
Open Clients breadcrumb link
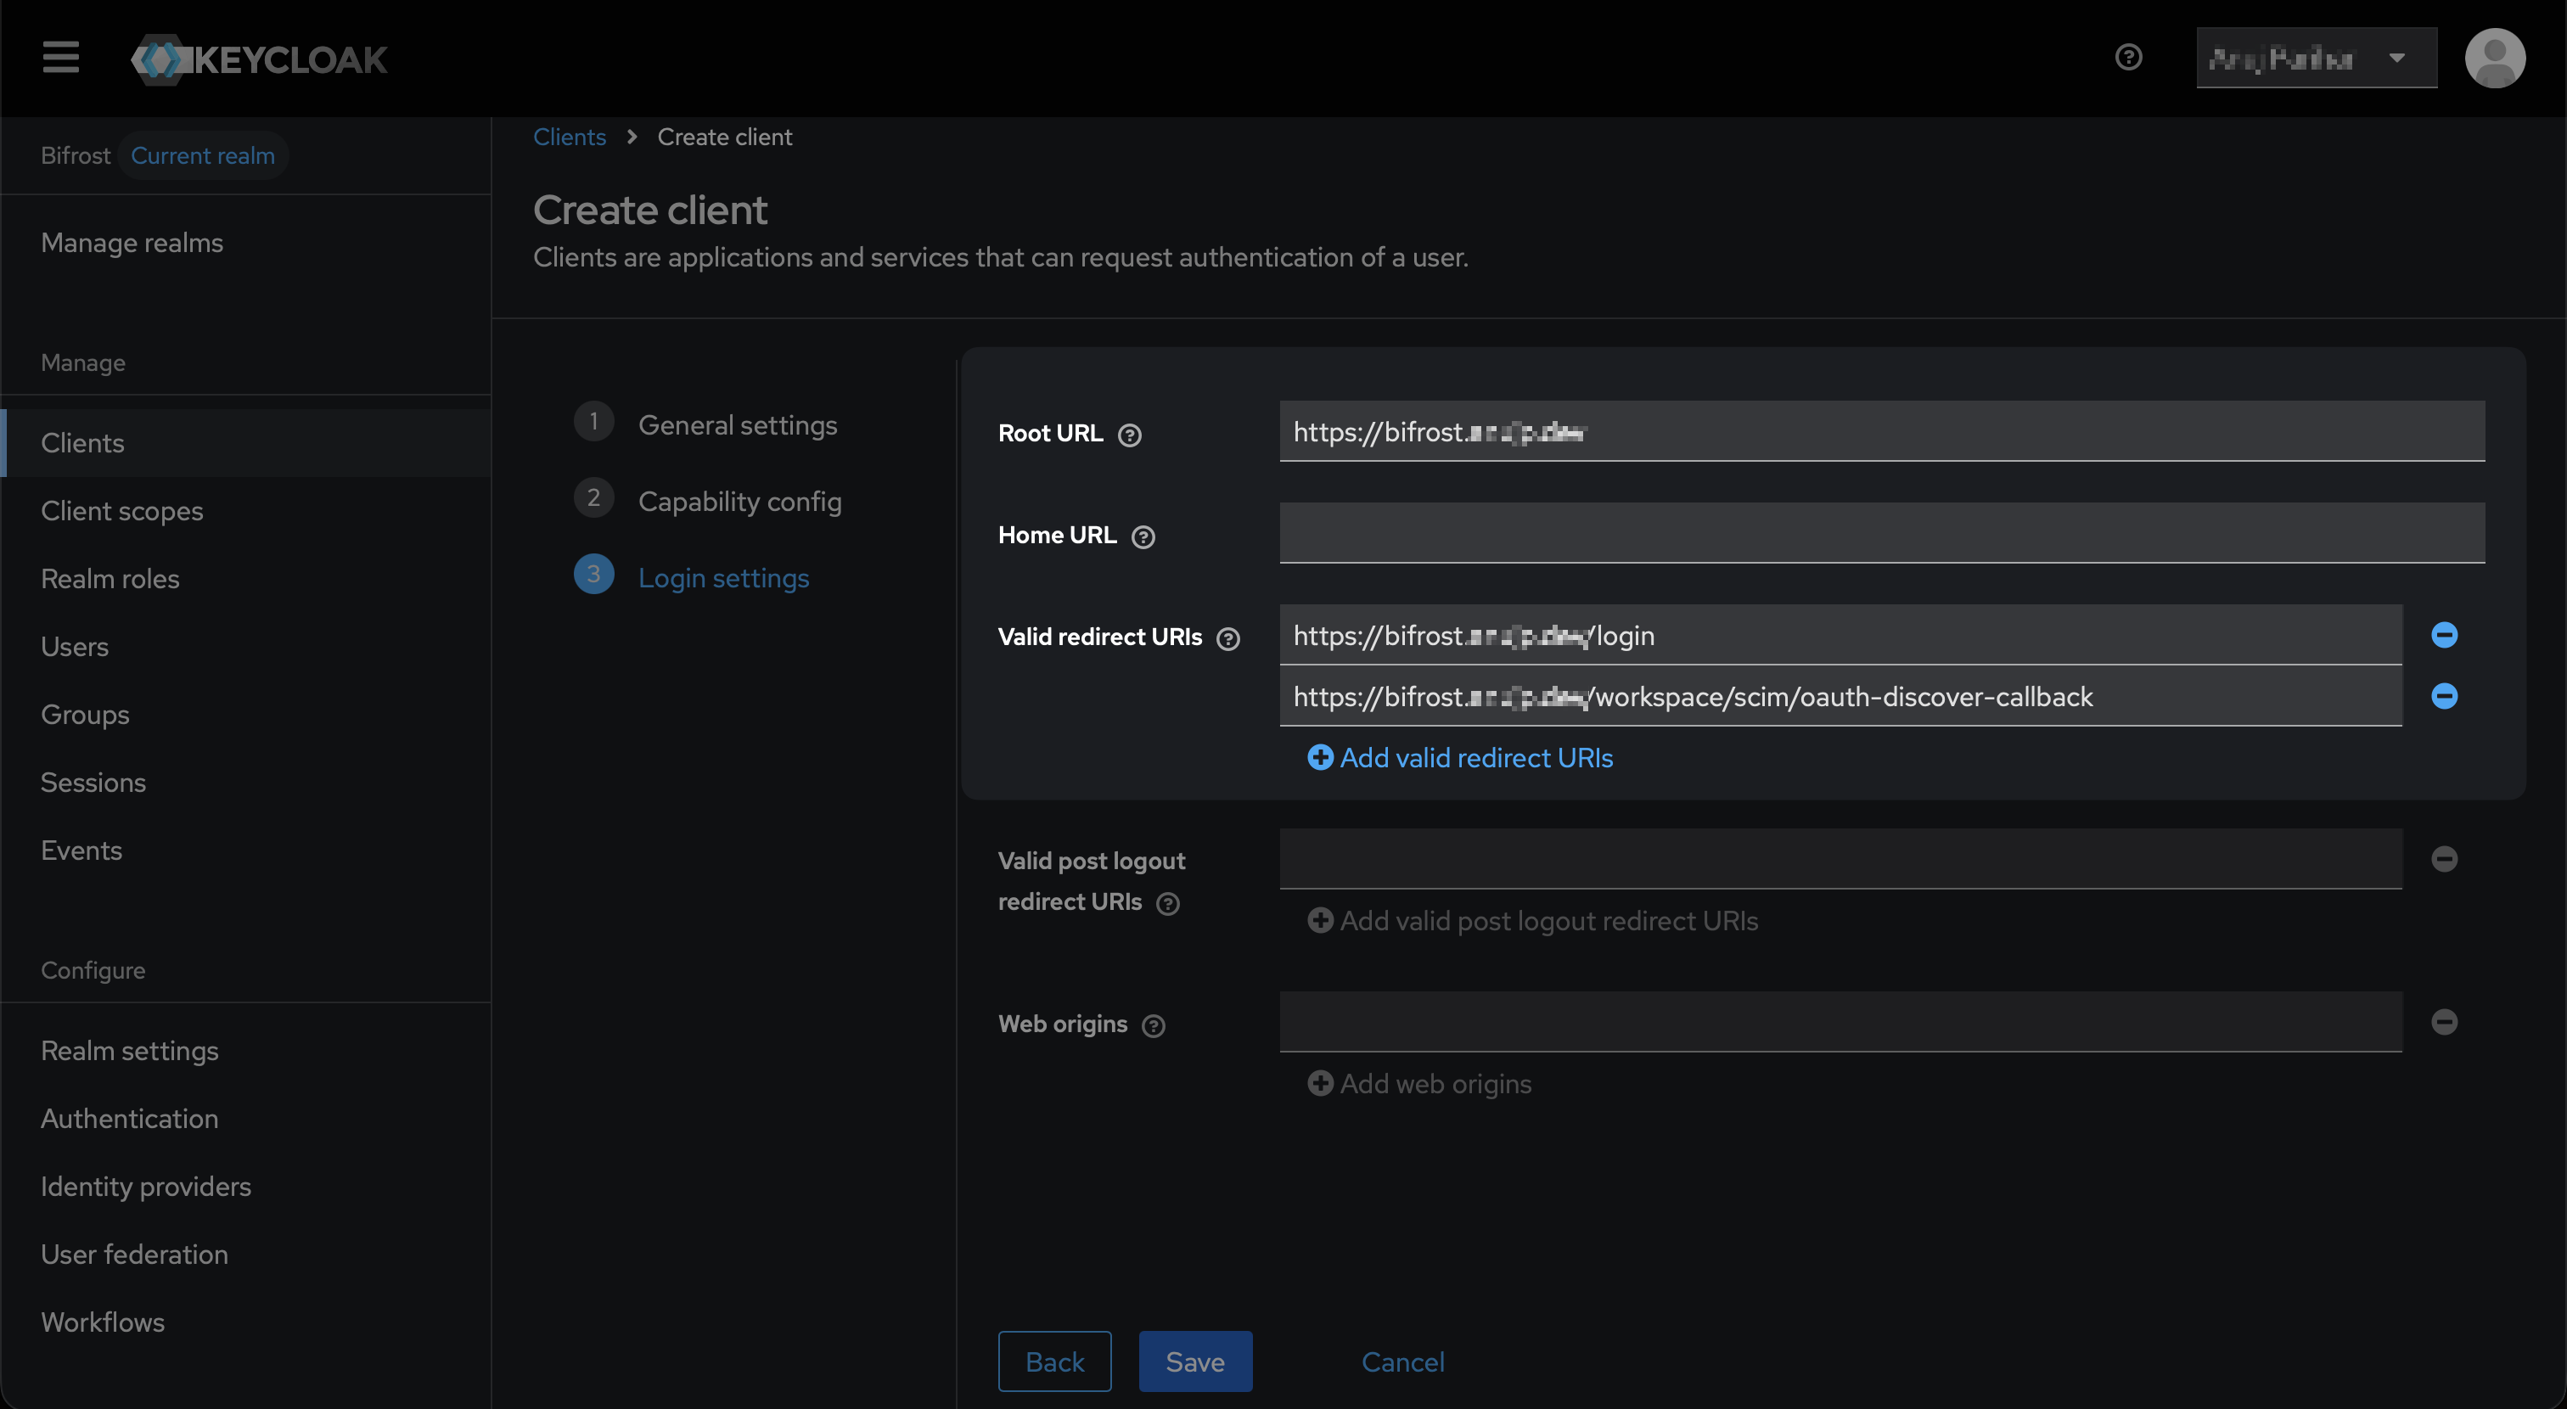(569, 137)
